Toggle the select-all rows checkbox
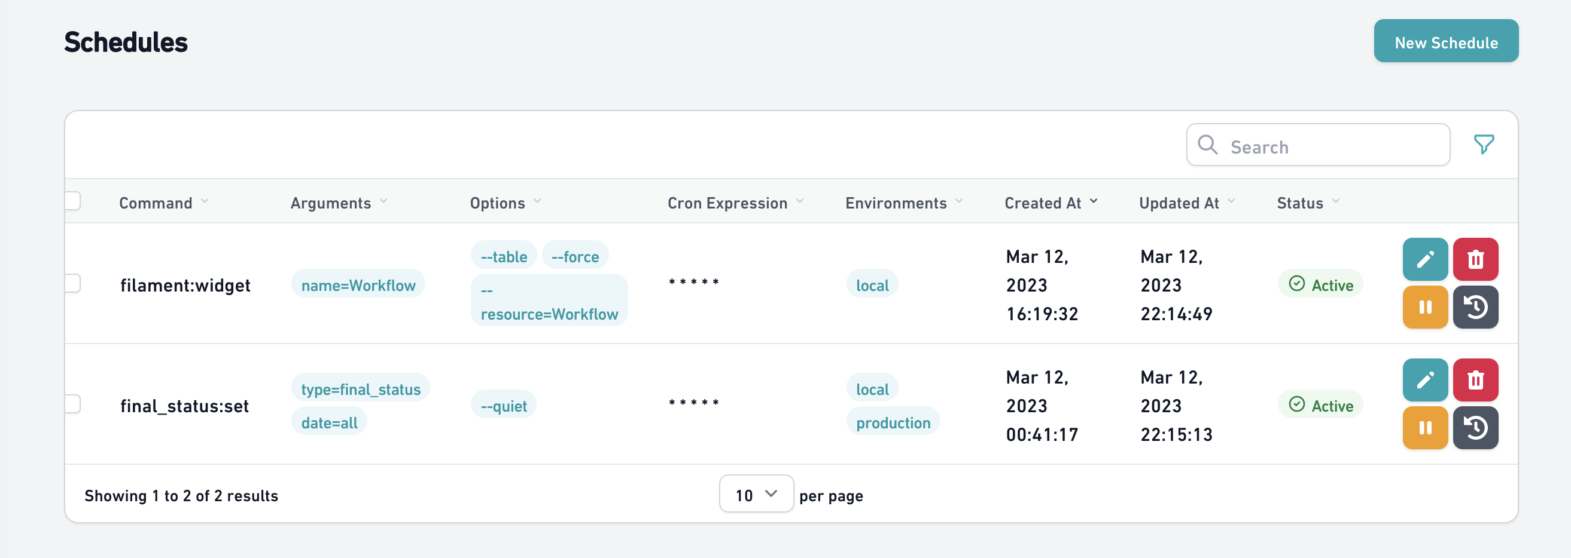Image resolution: width=1571 pixels, height=558 pixels. [72, 200]
